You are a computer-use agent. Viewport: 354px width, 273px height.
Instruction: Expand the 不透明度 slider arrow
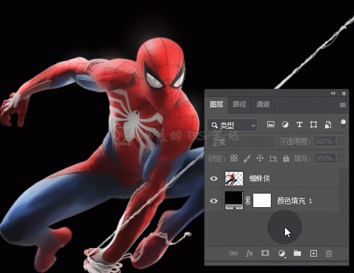[341, 142]
